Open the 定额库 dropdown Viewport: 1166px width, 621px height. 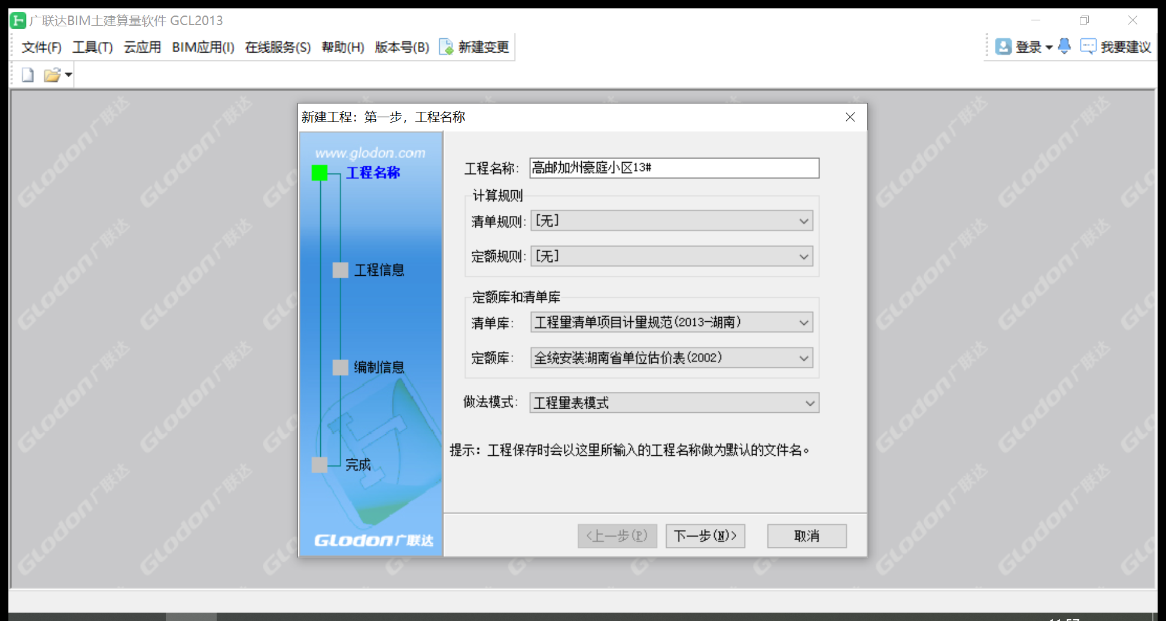point(672,358)
